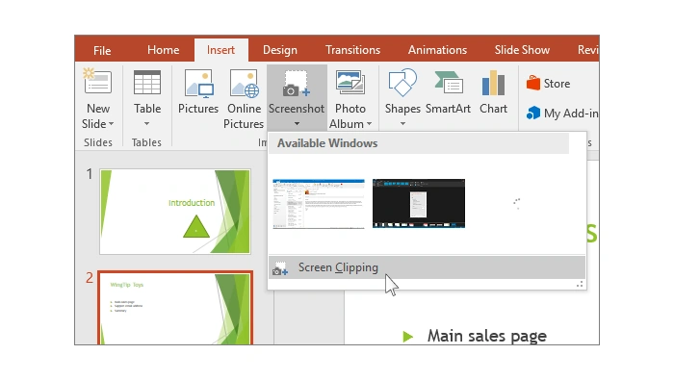This screenshot has height=380, width=674.
Task: Switch to the Design tab
Action: (x=280, y=50)
